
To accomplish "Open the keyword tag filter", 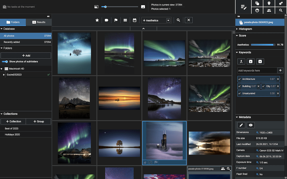I will [x=106, y=20].
